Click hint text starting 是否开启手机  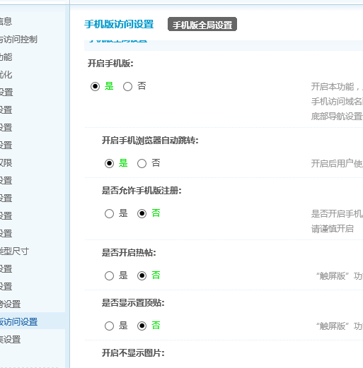pos(337,214)
